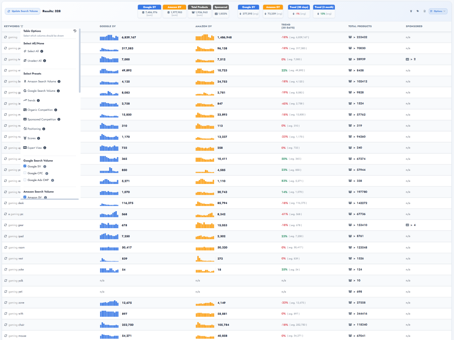
Task: Click the Total Products summary card
Action: tap(200, 11)
